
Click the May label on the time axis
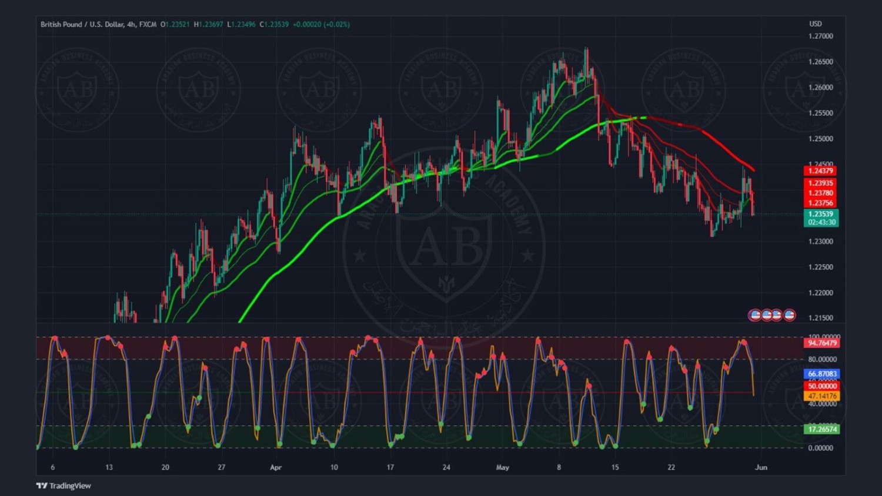[503, 467]
